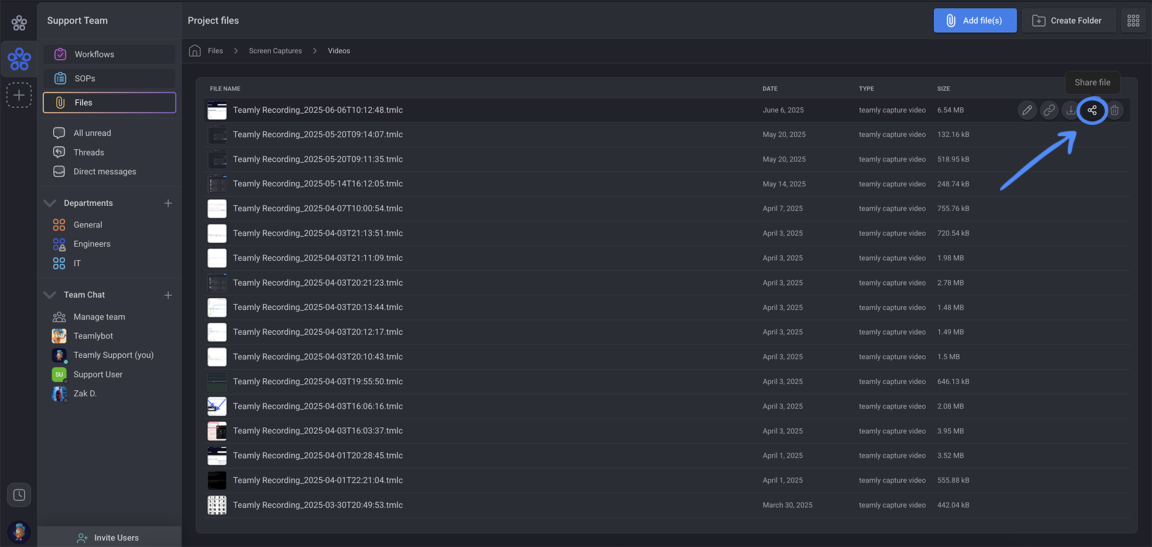This screenshot has height=547, width=1152.
Task: Open the Engineers department
Action: point(92,244)
